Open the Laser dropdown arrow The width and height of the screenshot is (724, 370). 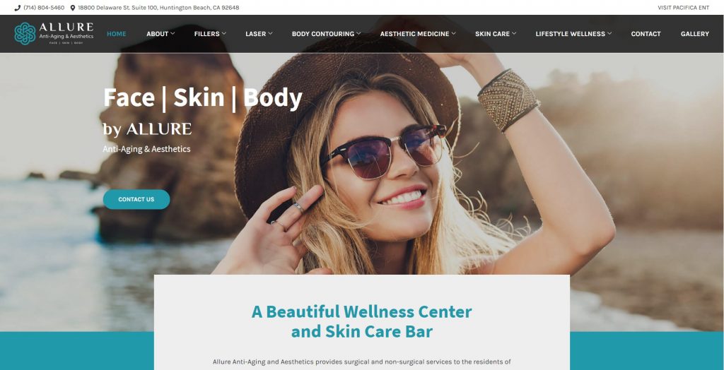tap(270, 33)
